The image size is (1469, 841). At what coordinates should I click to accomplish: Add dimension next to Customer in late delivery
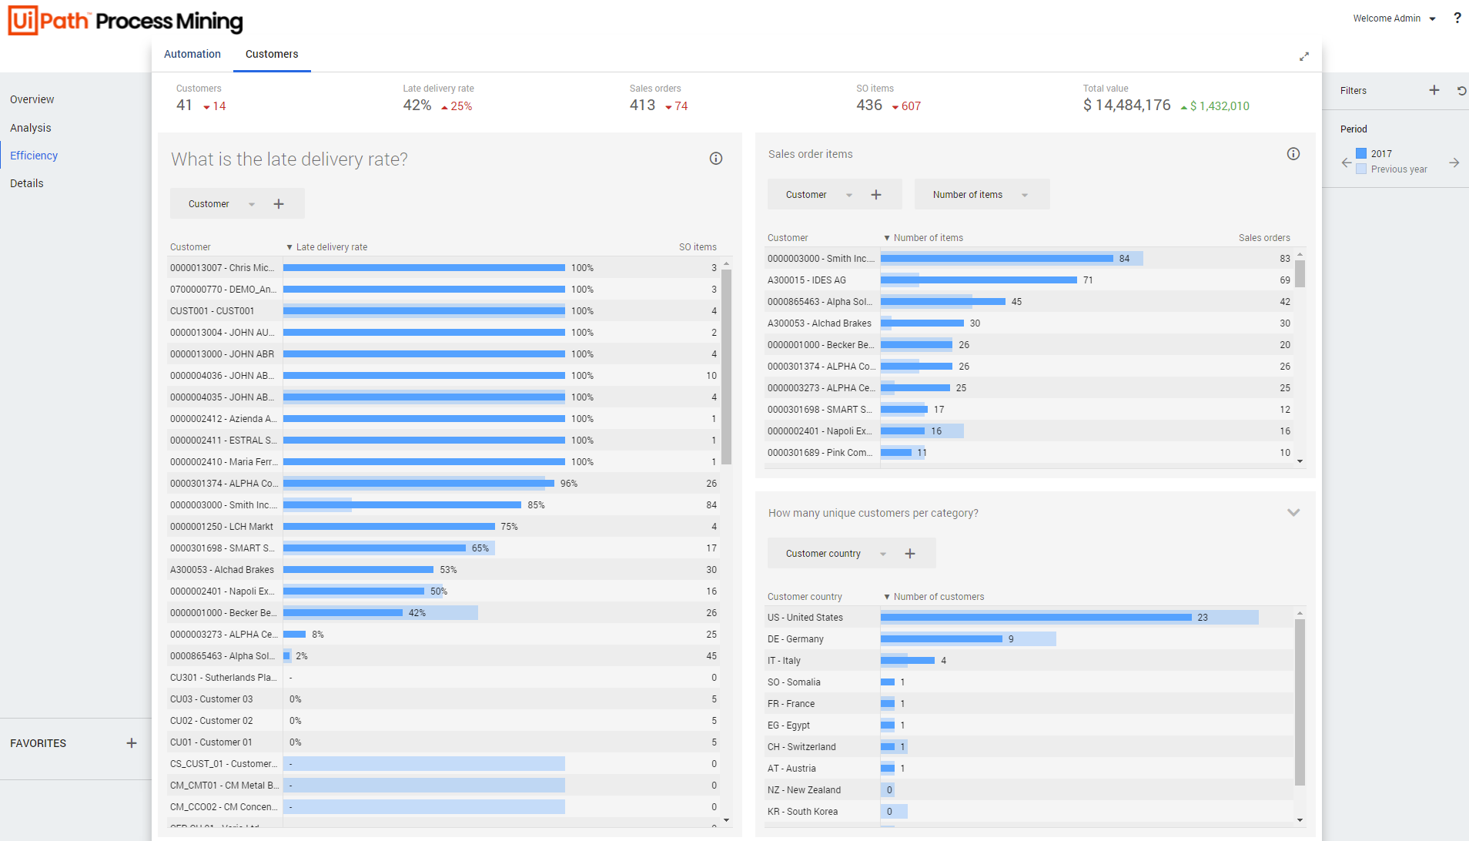coord(279,204)
